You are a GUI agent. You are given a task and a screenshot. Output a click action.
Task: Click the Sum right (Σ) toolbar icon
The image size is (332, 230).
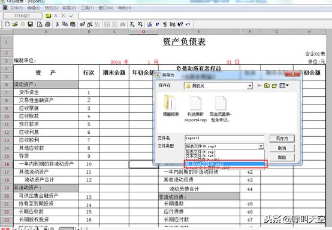click(132, 24)
